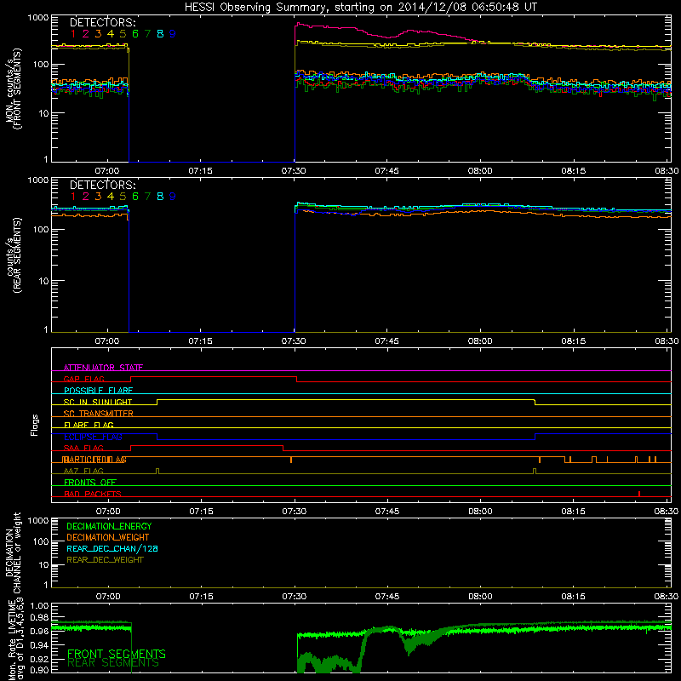Select detector 2 in front segments legend

coord(86,34)
